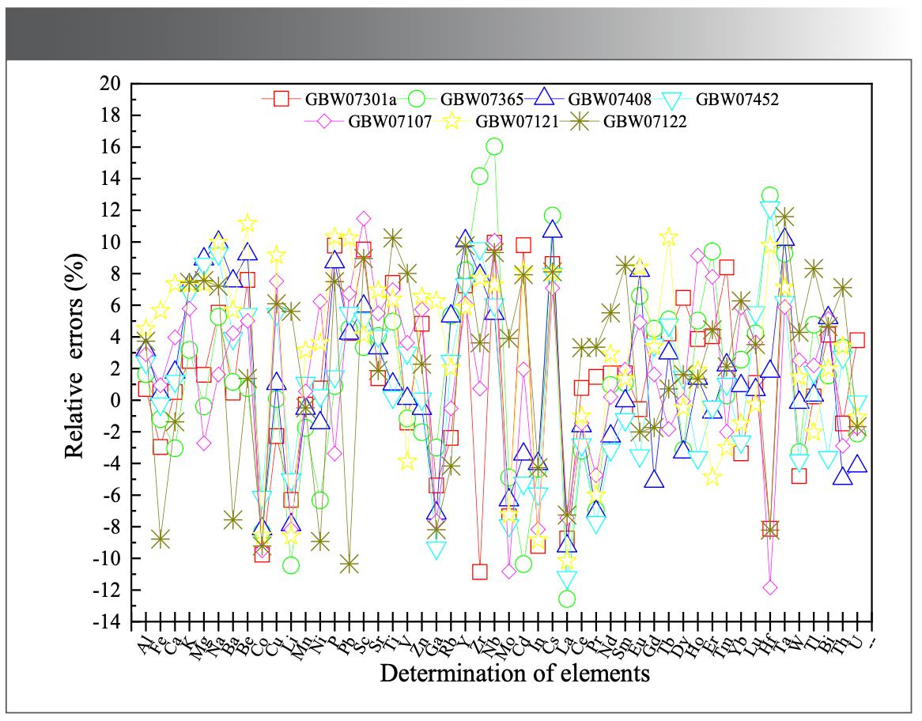Click the highest green circle data point near 16%

tap(494, 146)
